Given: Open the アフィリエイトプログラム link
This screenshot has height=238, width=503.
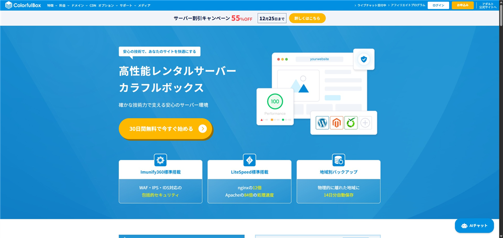Looking at the screenshot, I should tap(407, 5).
